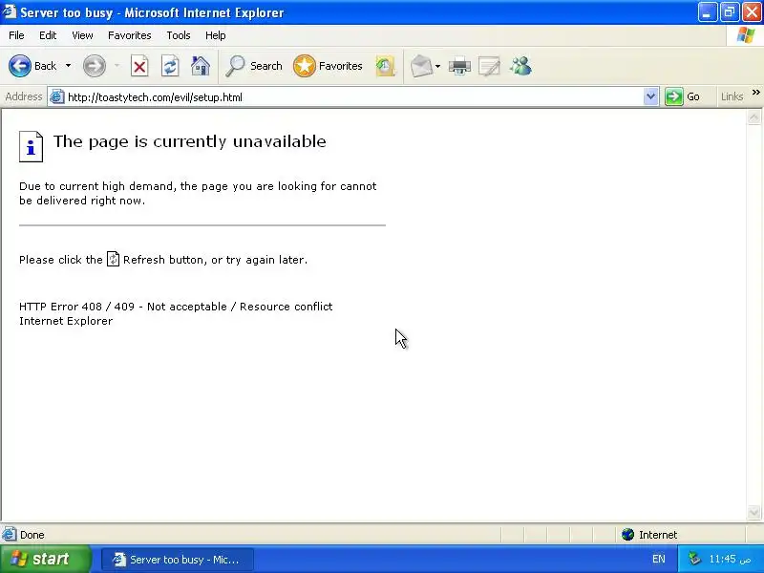Click the Mail envelope icon
This screenshot has width=764, height=573.
pyautogui.click(x=421, y=66)
